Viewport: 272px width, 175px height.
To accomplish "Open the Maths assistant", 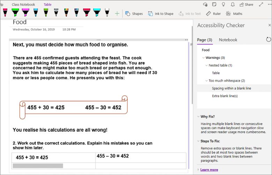I will tap(234, 14).
